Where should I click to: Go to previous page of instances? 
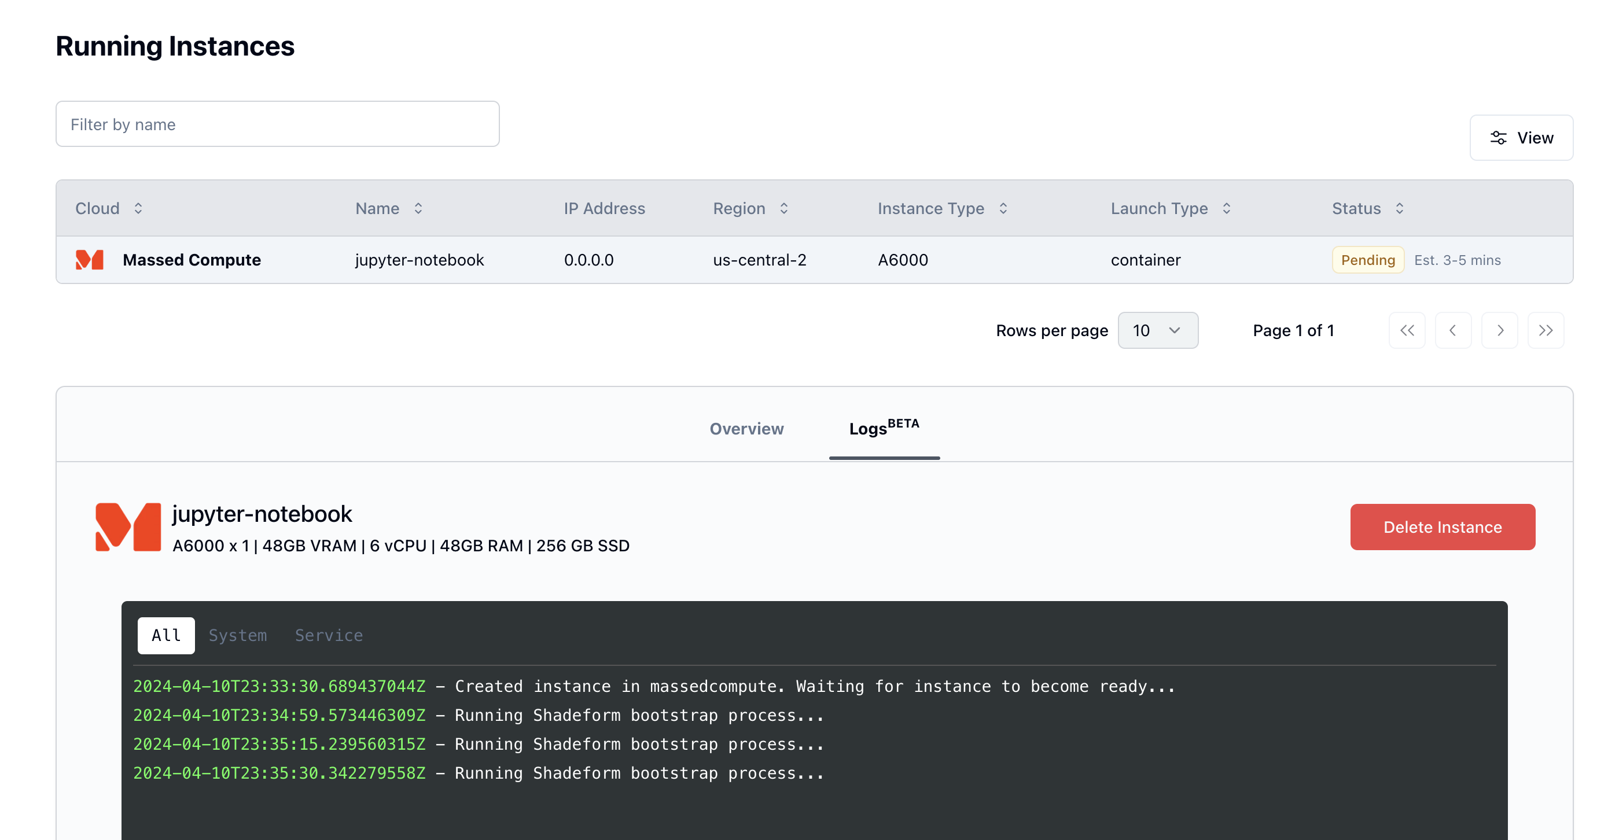1453,330
